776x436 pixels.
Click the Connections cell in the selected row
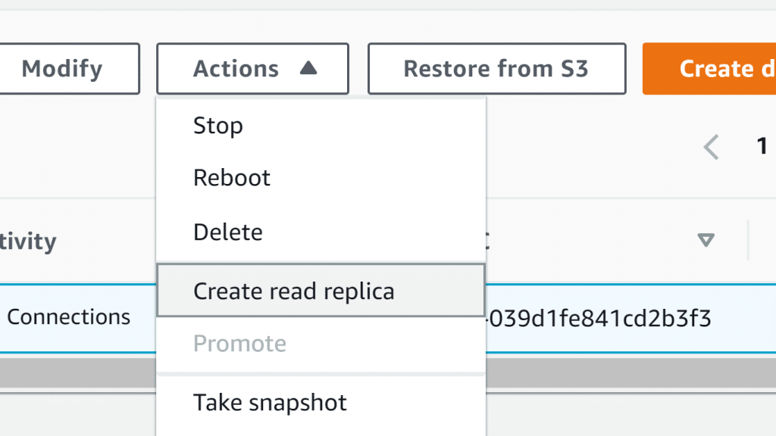tap(68, 317)
